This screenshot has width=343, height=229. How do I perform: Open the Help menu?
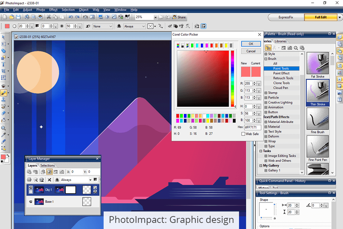coord(134,10)
